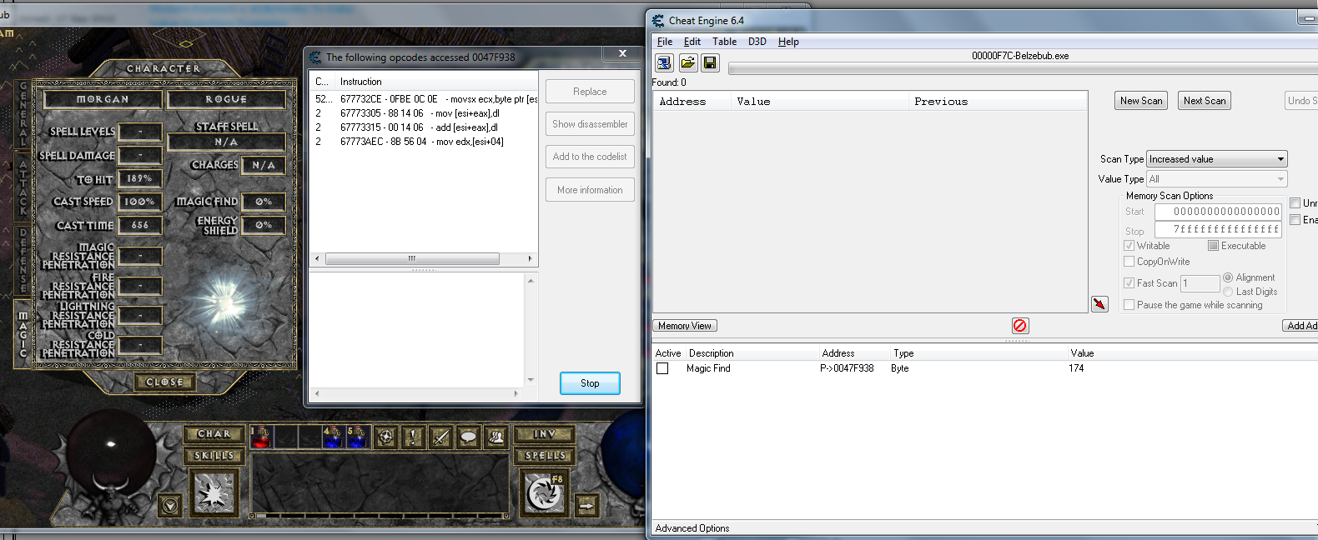Use blue potion in belt slot 5
This screenshot has width=1318, height=540.
(x=357, y=437)
